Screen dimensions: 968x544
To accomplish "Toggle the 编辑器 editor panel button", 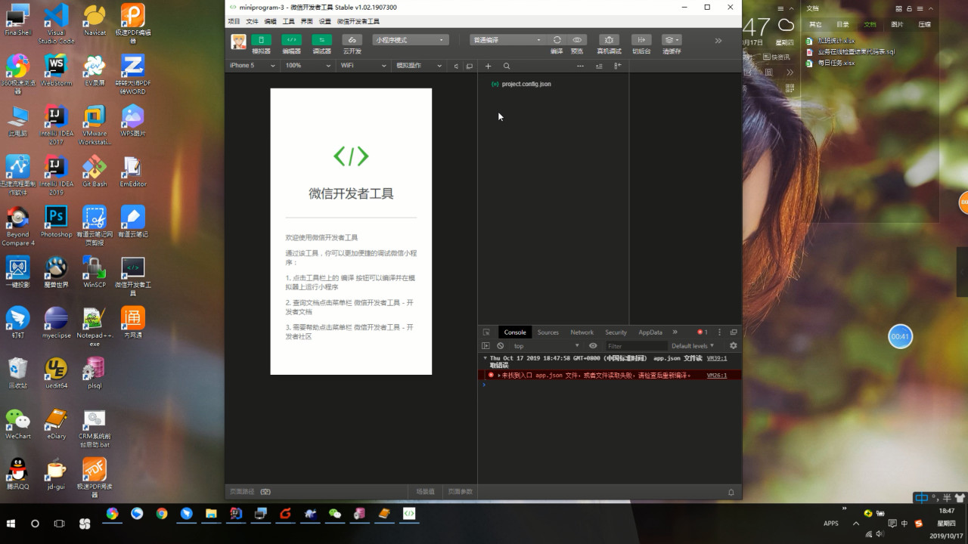I will point(291,40).
